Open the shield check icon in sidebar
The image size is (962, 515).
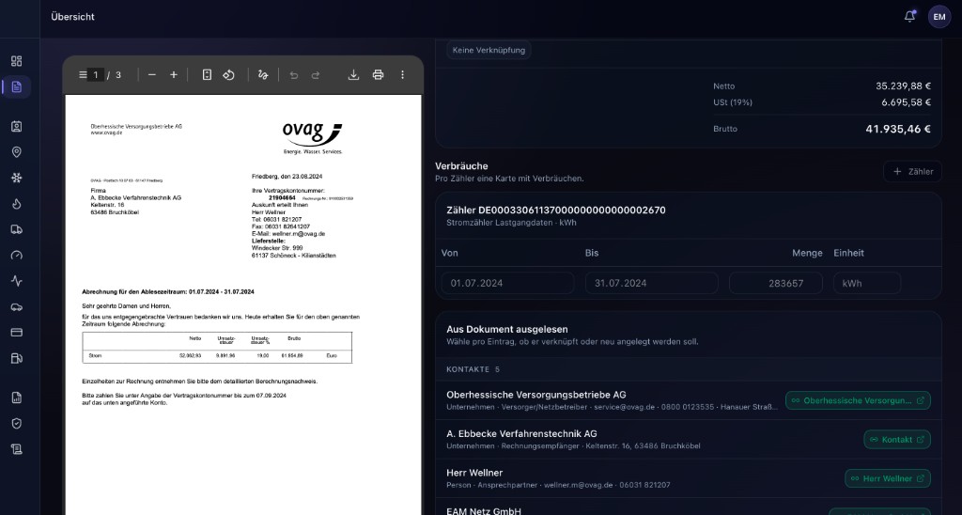17,424
